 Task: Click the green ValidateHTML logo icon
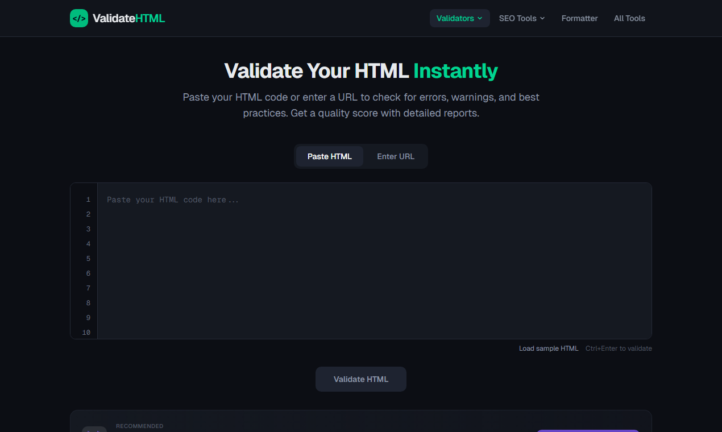click(x=79, y=18)
